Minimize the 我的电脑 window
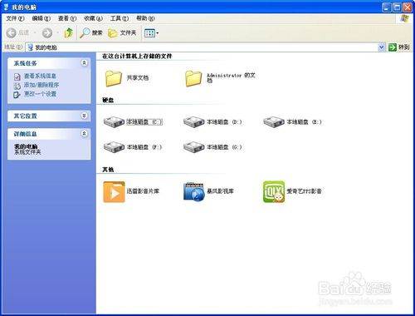 pyautogui.click(x=387, y=7)
